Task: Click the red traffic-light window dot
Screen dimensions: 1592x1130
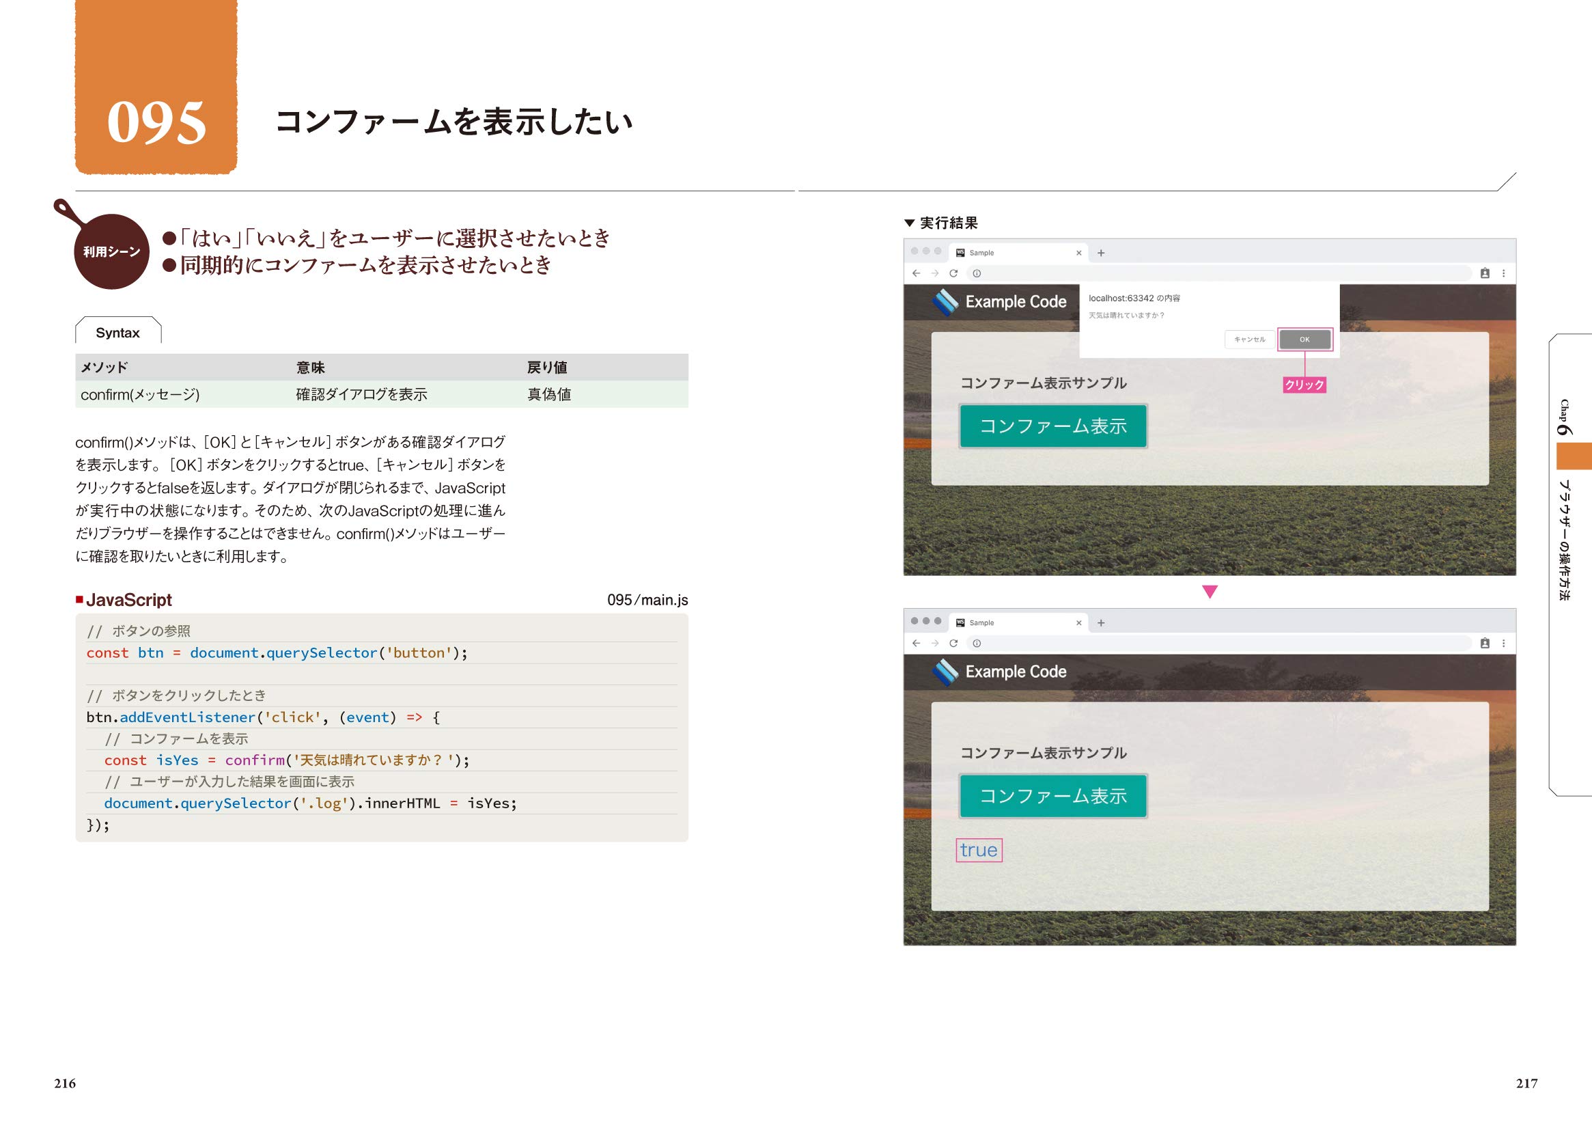Action: (x=916, y=252)
